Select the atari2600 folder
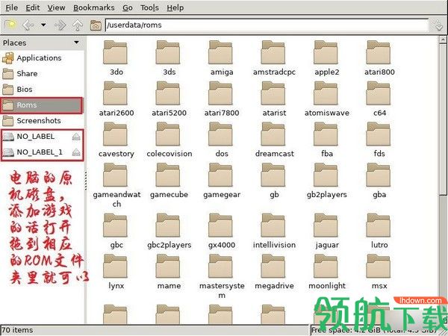448x336 pixels. click(x=116, y=99)
